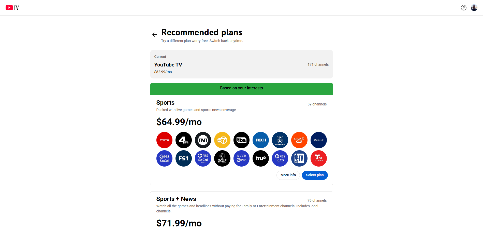This screenshot has height=231, width=483.
Task: Click the help question mark icon
Action: (463, 8)
